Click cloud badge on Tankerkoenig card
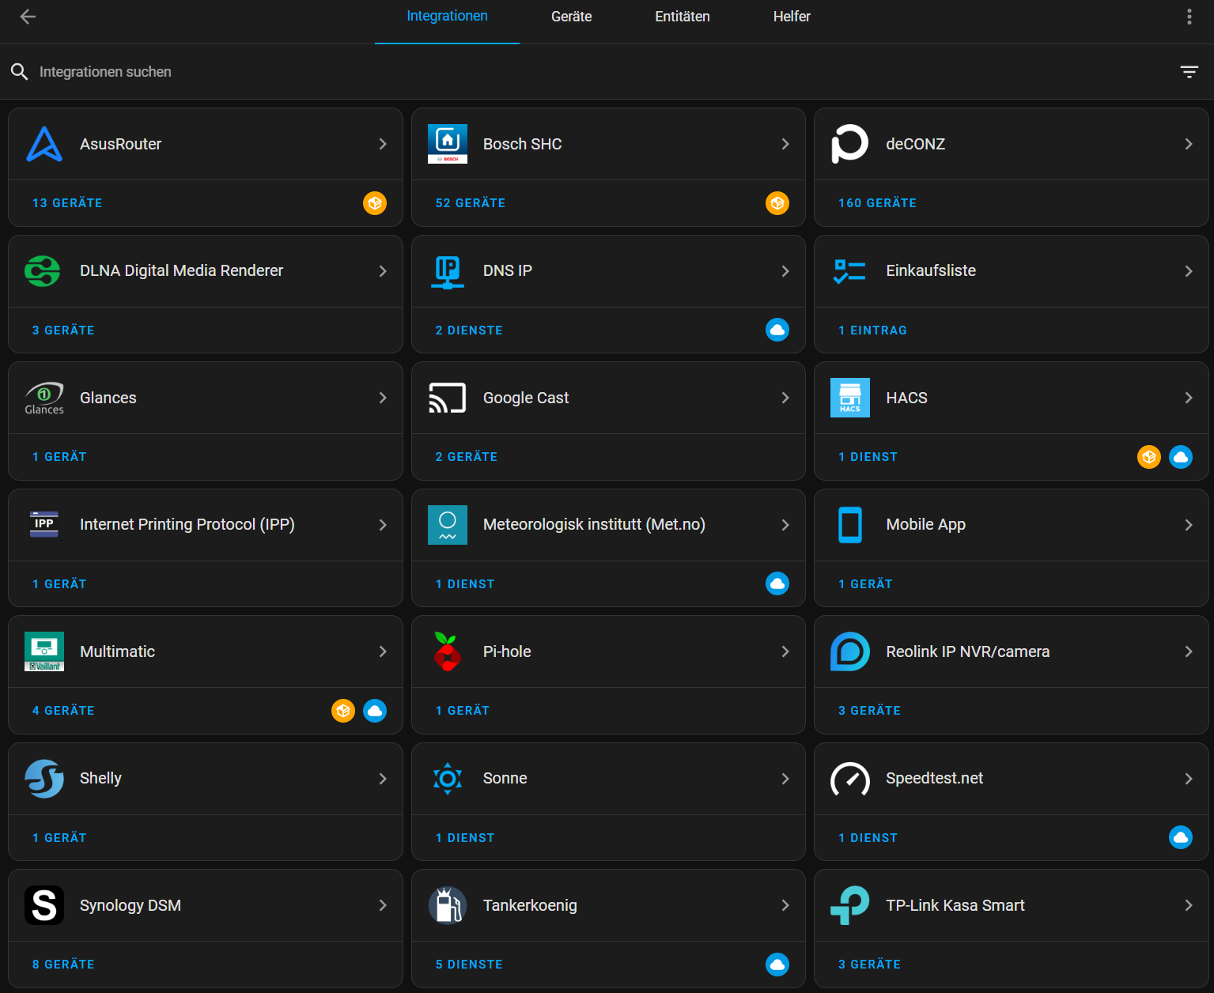The image size is (1214, 993). [x=777, y=965]
